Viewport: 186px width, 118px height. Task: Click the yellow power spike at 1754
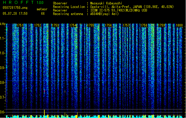click(77, 115)
